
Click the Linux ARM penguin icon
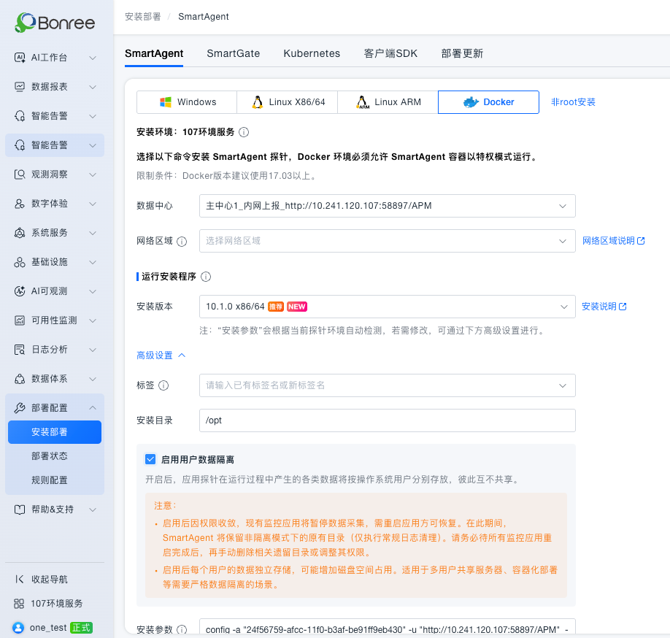coord(362,102)
